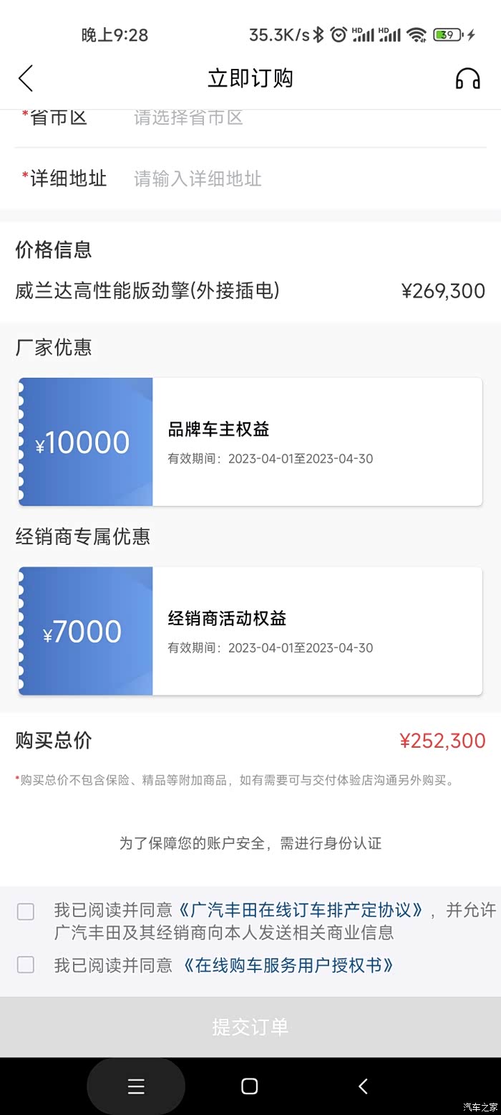The width and height of the screenshot is (501, 1115).
Task: Tap the back arrow in header
Action: [26, 78]
